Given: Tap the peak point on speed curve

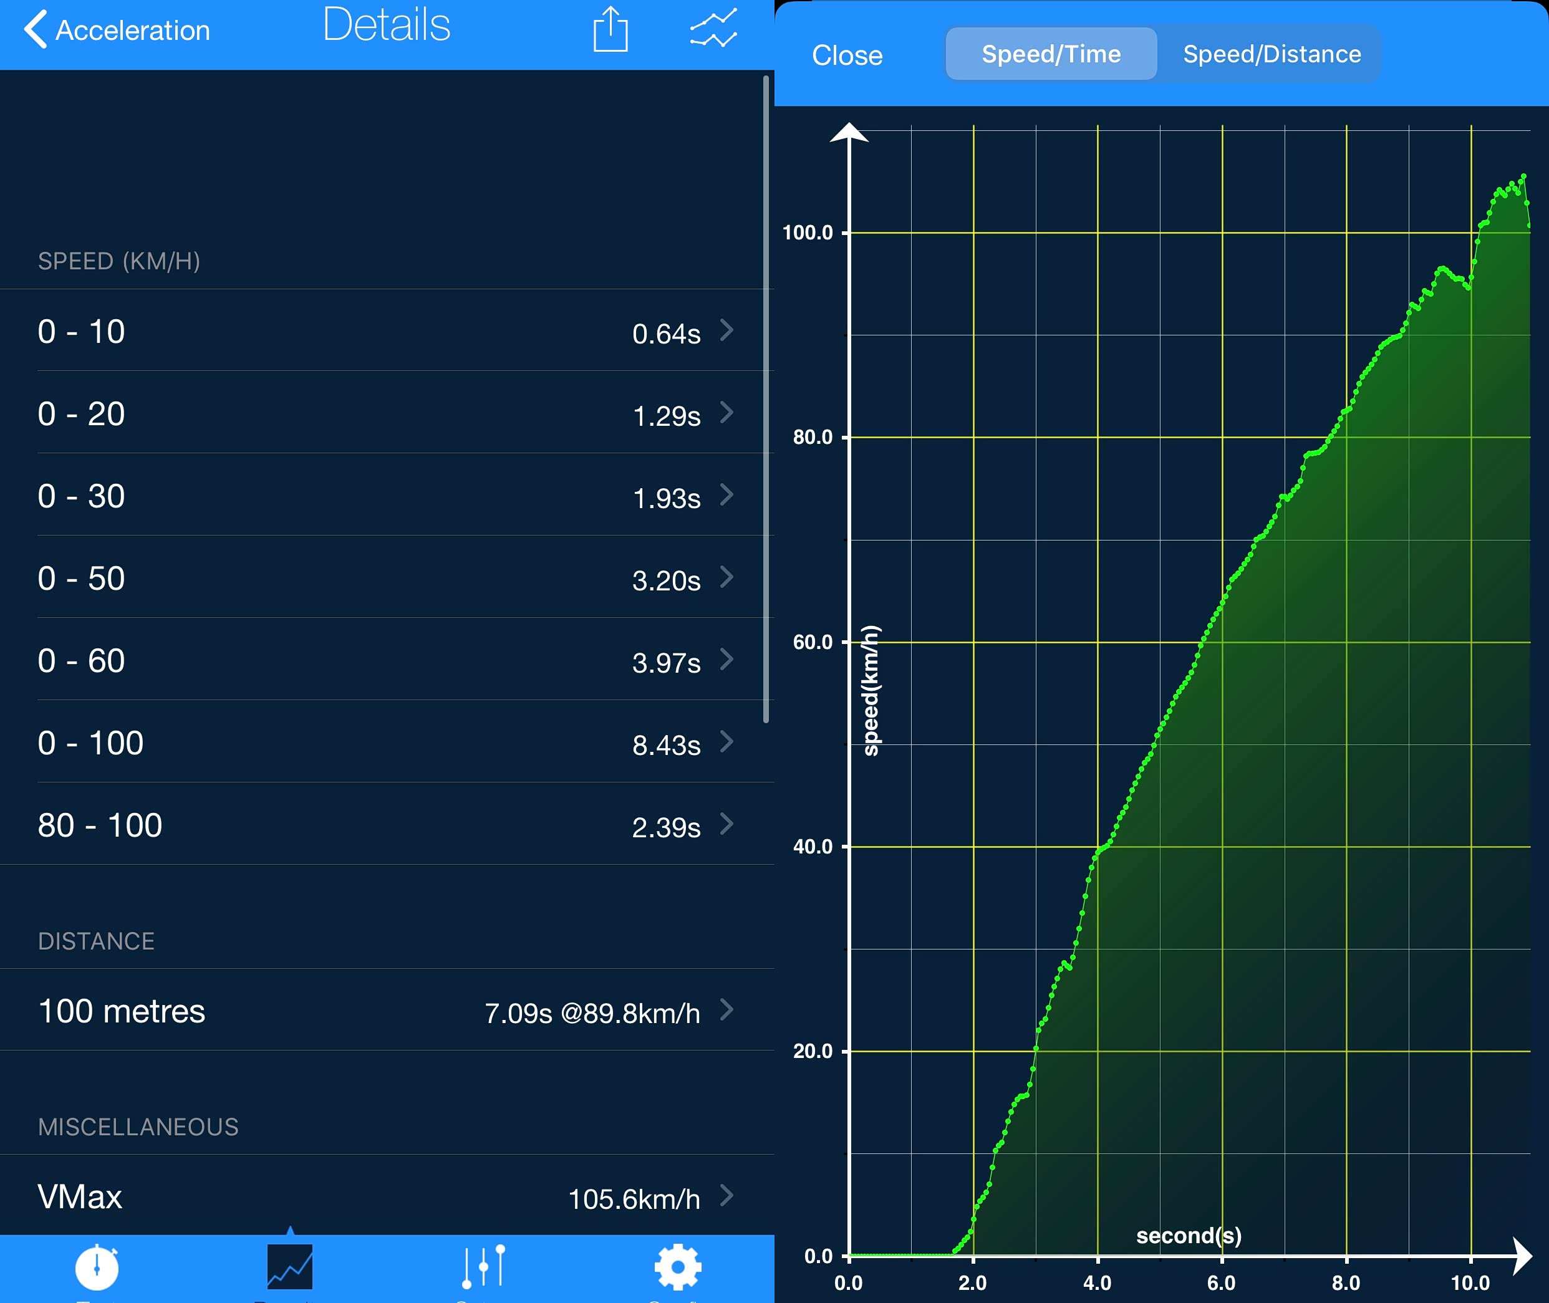Looking at the screenshot, I should tap(1523, 176).
